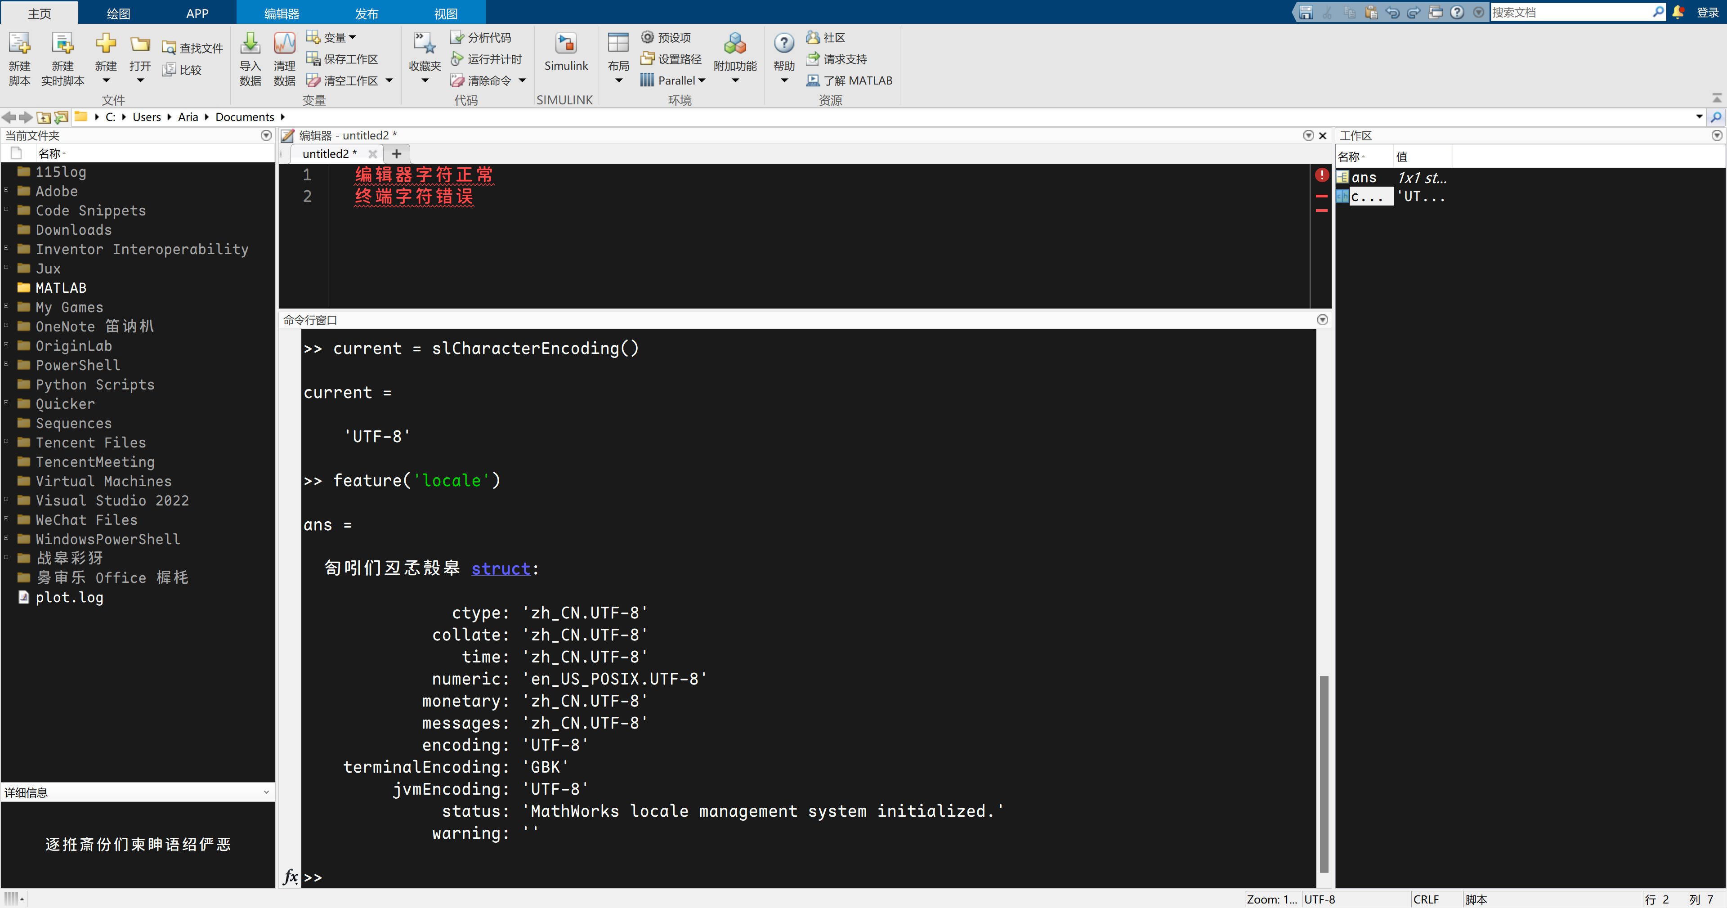This screenshot has width=1727, height=908.
Task: Collapse the 命令行窗口 panel via its chevron
Action: (x=1321, y=320)
